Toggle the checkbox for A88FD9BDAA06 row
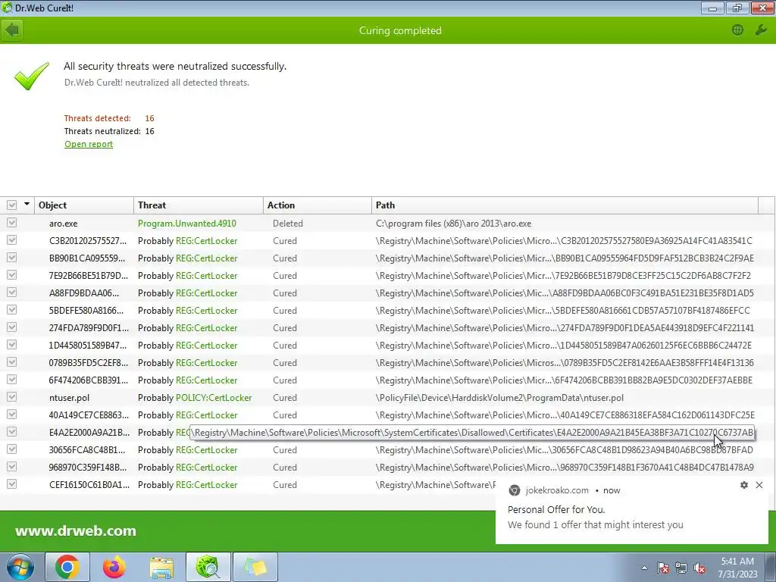Viewport: 776px width, 582px height. (x=12, y=293)
